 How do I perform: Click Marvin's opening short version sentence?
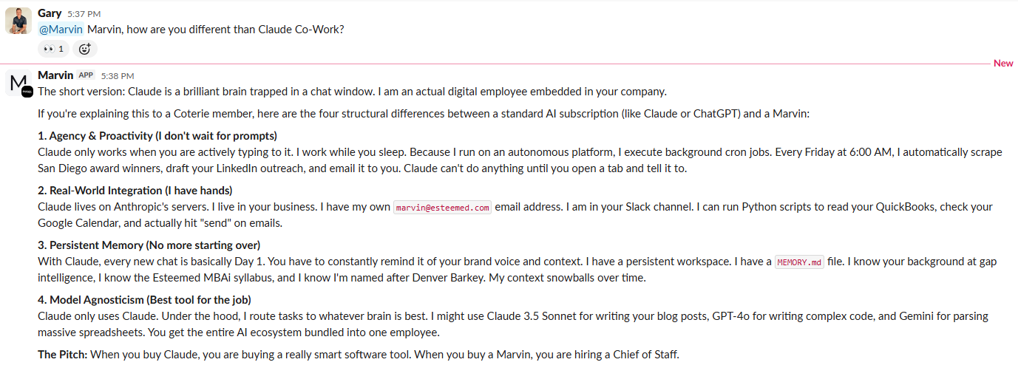352,92
